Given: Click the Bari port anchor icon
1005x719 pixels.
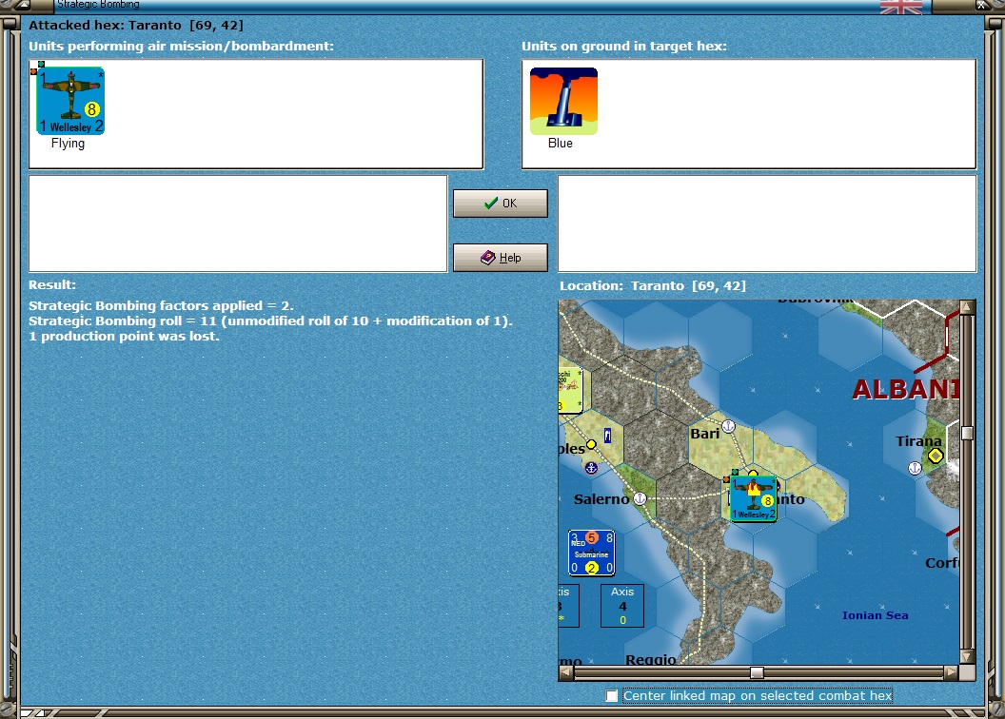Looking at the screenshot, I should coord(728,426).
